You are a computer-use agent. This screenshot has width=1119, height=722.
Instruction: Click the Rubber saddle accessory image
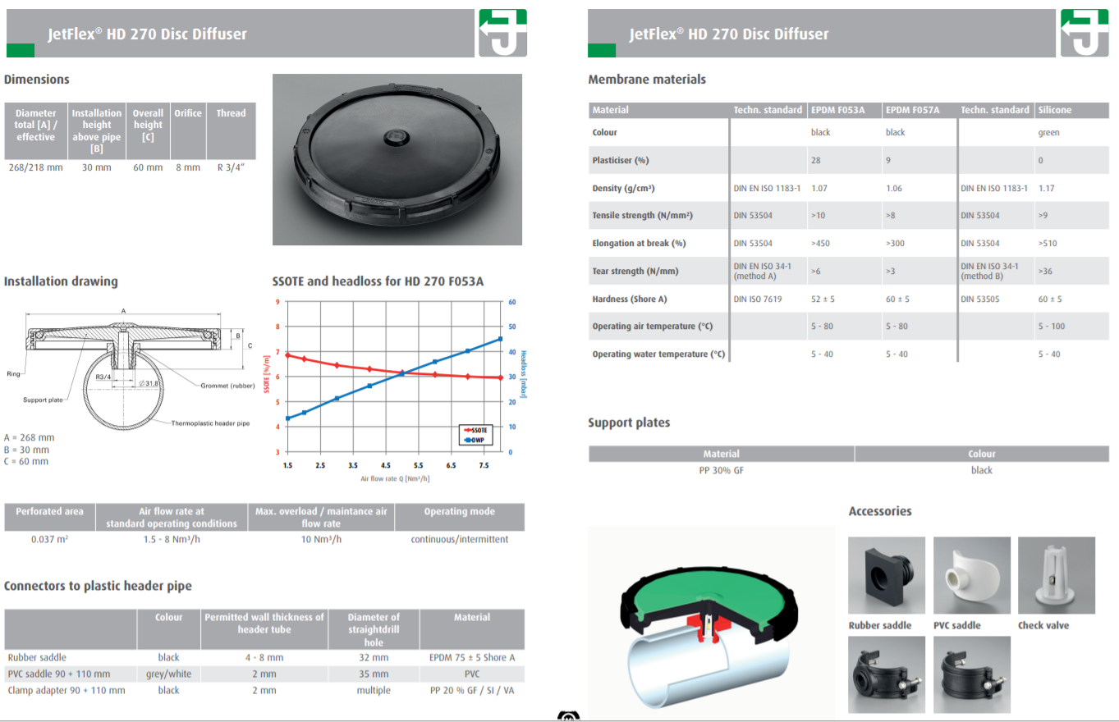[887, 575]
